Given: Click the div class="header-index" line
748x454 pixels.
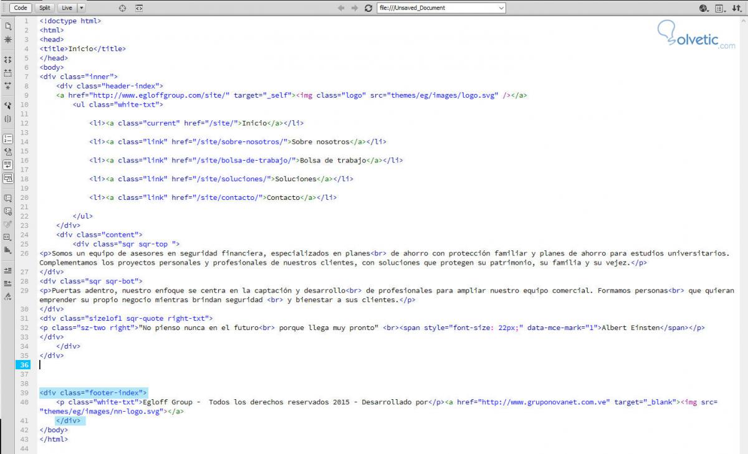Looking at the screenshot, I should pos(110,86).
